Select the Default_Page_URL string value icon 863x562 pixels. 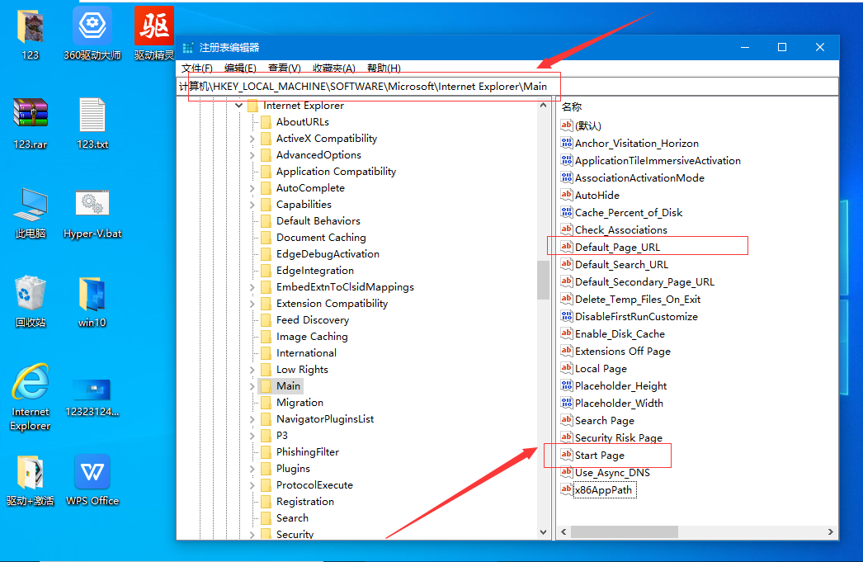click(x=566, y=247)
